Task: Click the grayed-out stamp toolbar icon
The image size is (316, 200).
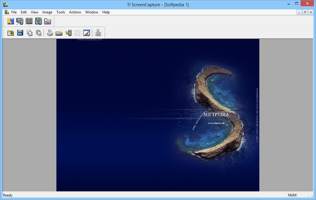Action: pos(98,33)
